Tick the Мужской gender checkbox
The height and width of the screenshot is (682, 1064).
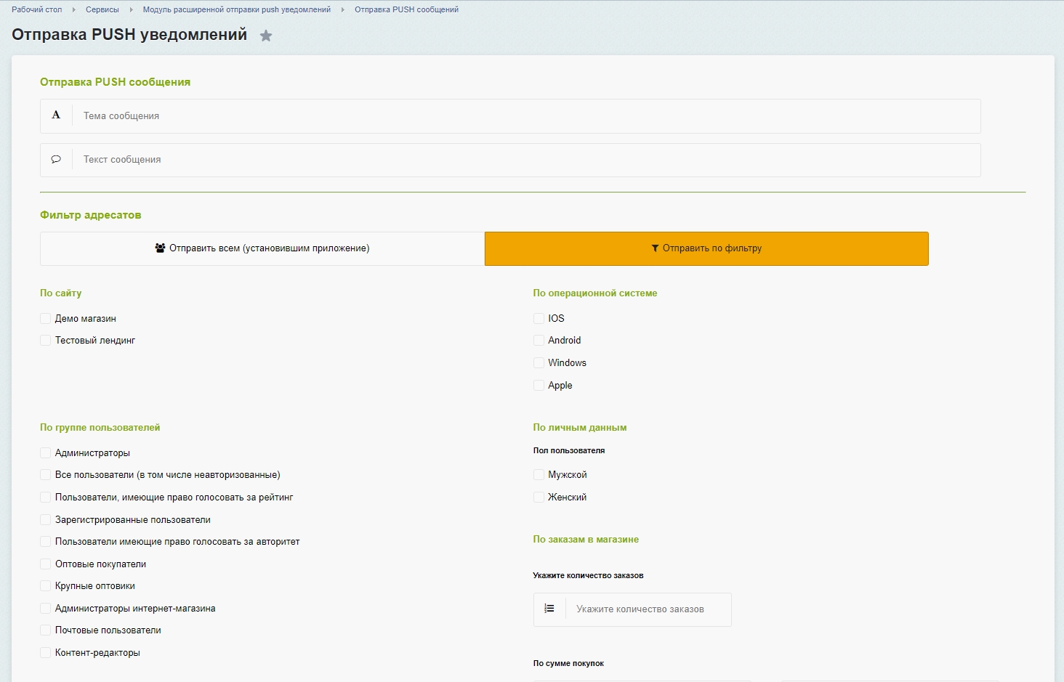pyautogui.click(x=539, y=475)
